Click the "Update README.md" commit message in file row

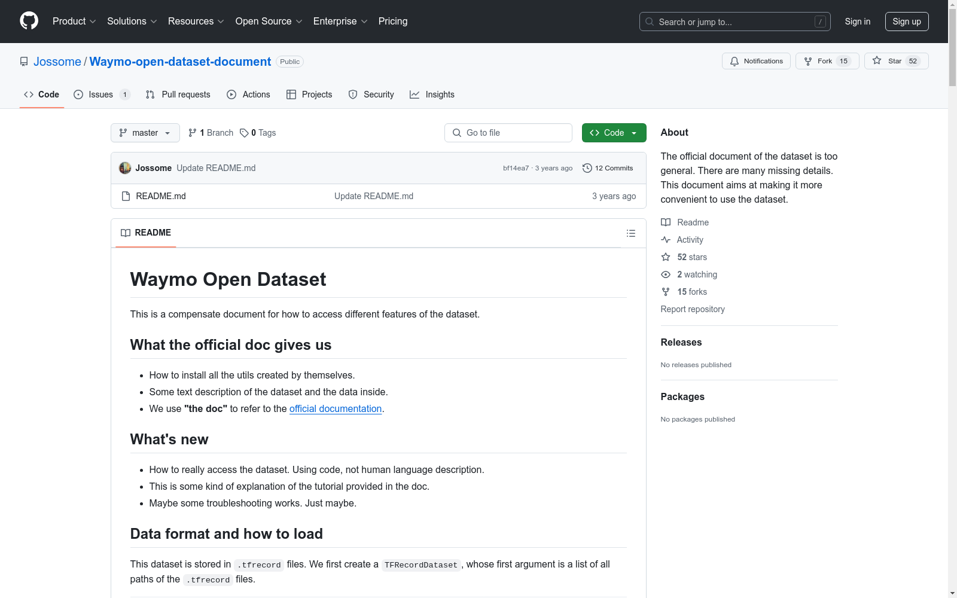pos(374,196)
